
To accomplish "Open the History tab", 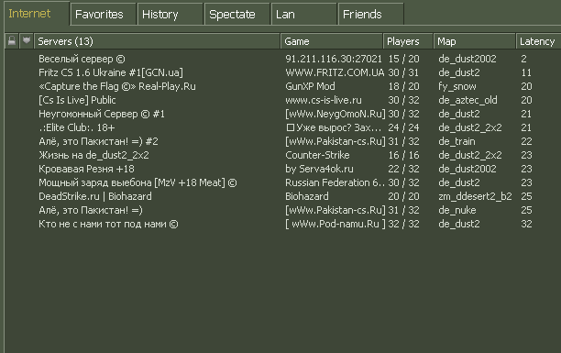I will (170, 15).
